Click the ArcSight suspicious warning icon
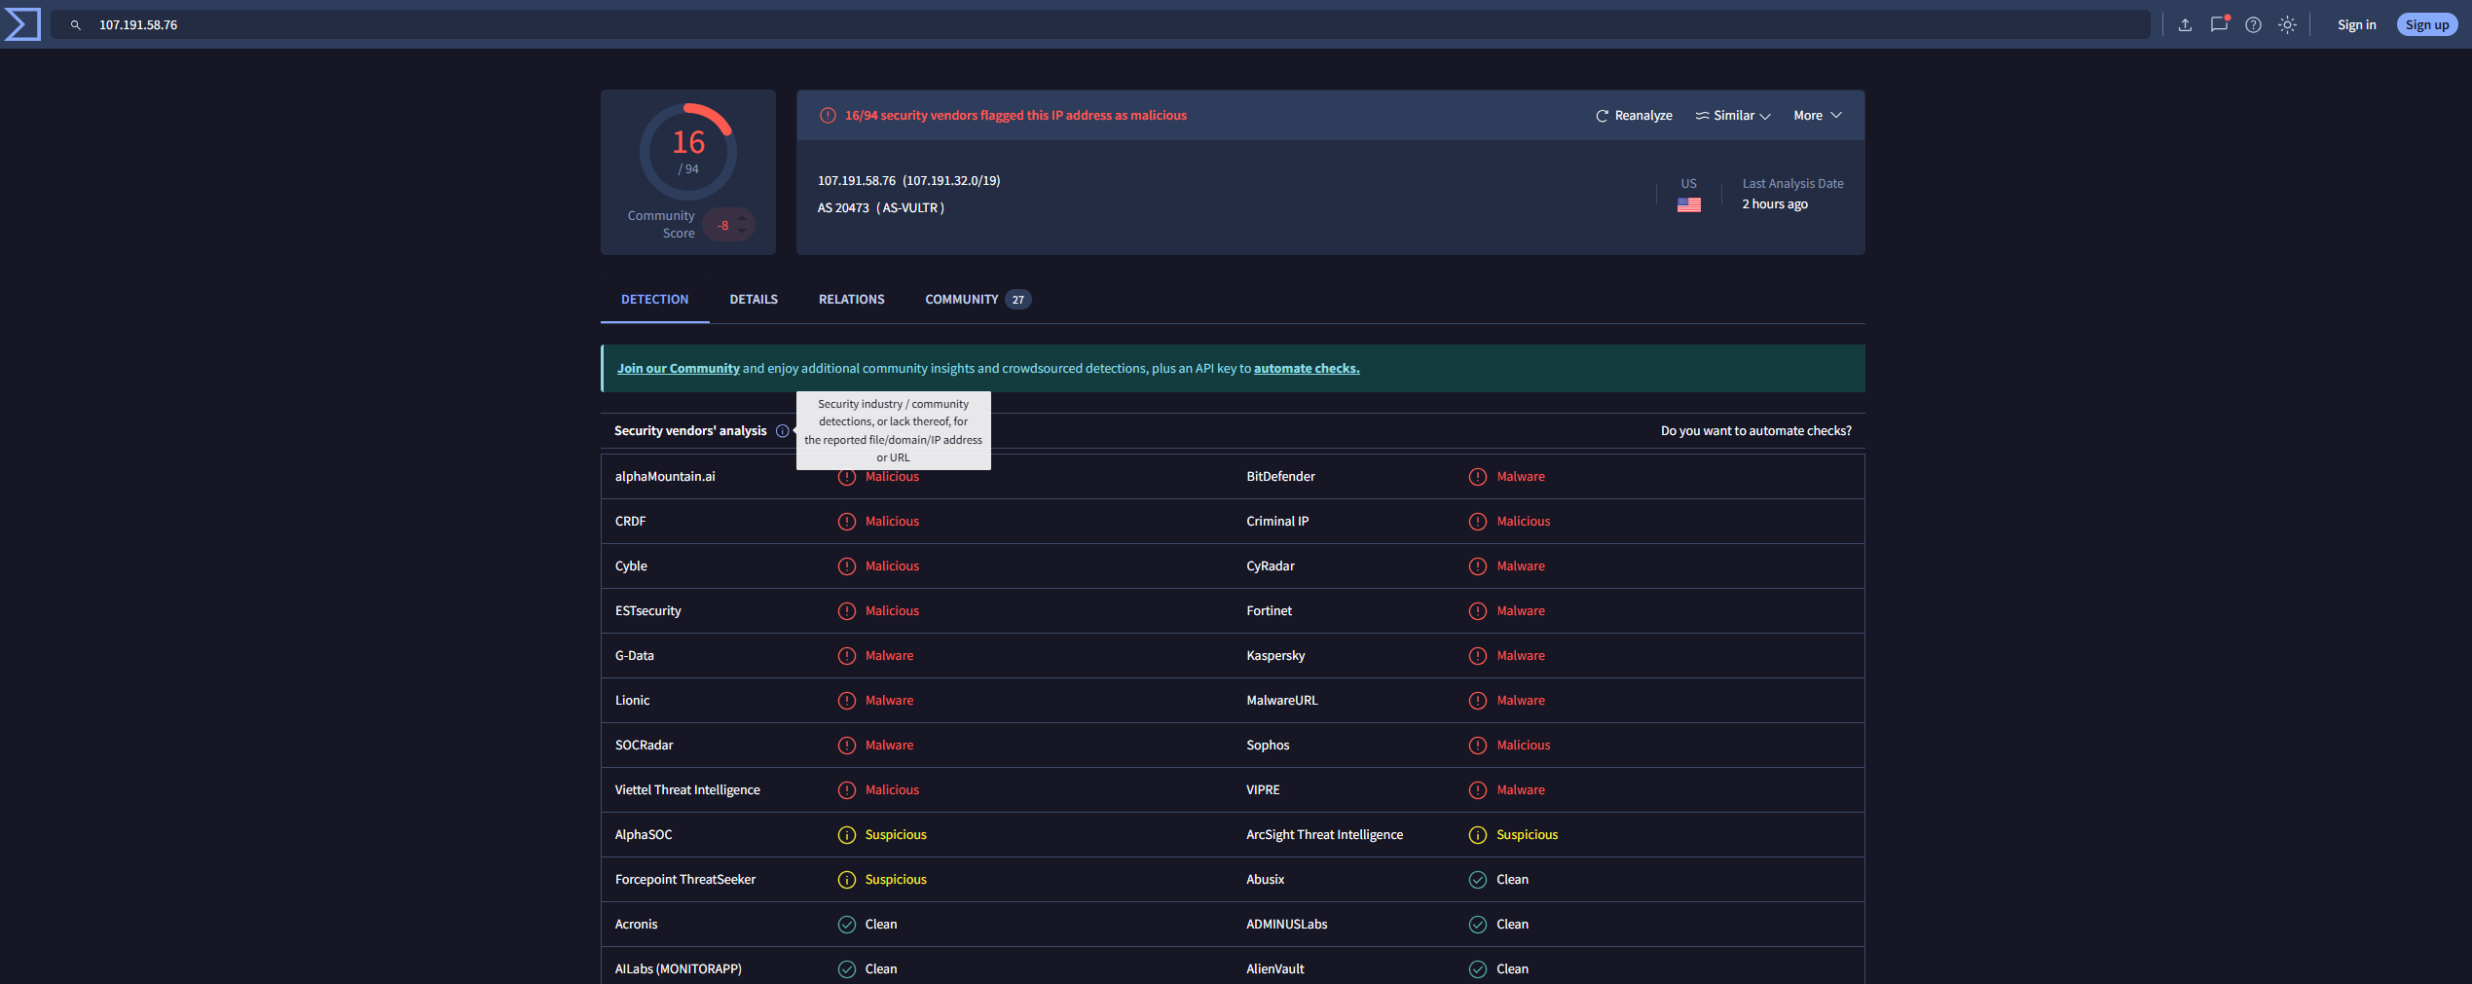The height and width of the screenshot is (984, 2472). tap(1478, 835)
